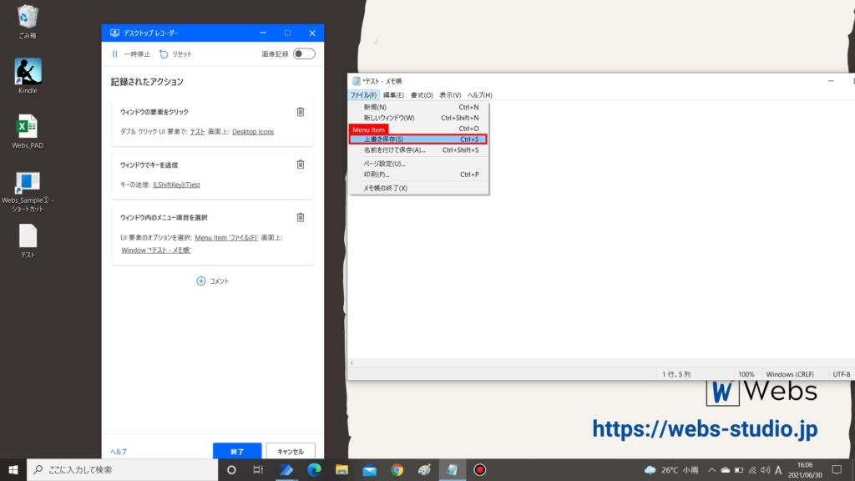Reset recorded actions via リセット
This screenshot has height=481, width=855.
pyautogui.click(x=175, y=54)
